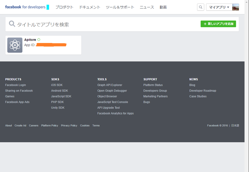249x172 pixels.
Task: Open the ドキュメント menu
Action: point(90,7)
